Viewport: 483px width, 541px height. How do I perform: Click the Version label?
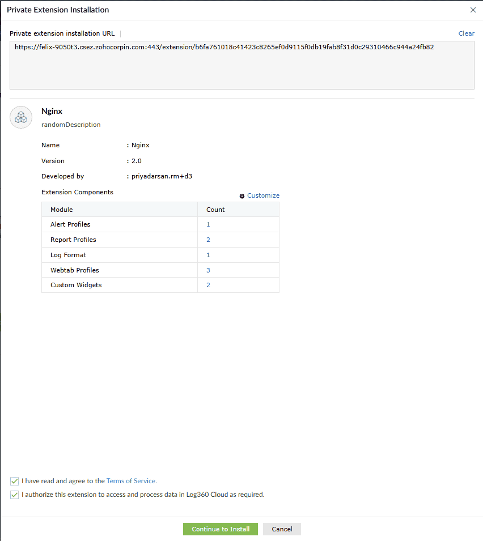[x=53, y=161]
